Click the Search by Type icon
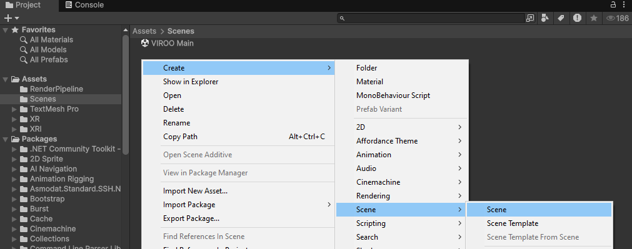 click(x=545, y=18)
